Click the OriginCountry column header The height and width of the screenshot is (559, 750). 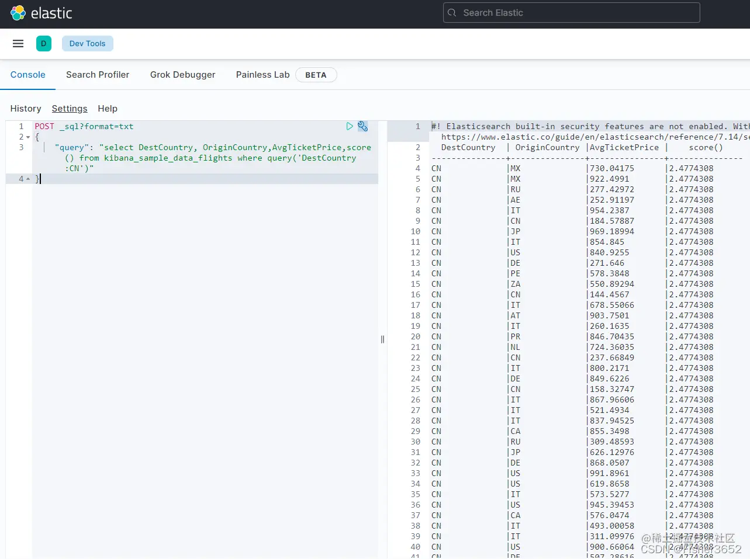coord(547,147)
